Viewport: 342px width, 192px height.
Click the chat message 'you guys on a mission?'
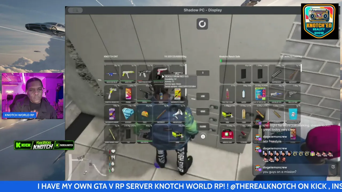279,172
